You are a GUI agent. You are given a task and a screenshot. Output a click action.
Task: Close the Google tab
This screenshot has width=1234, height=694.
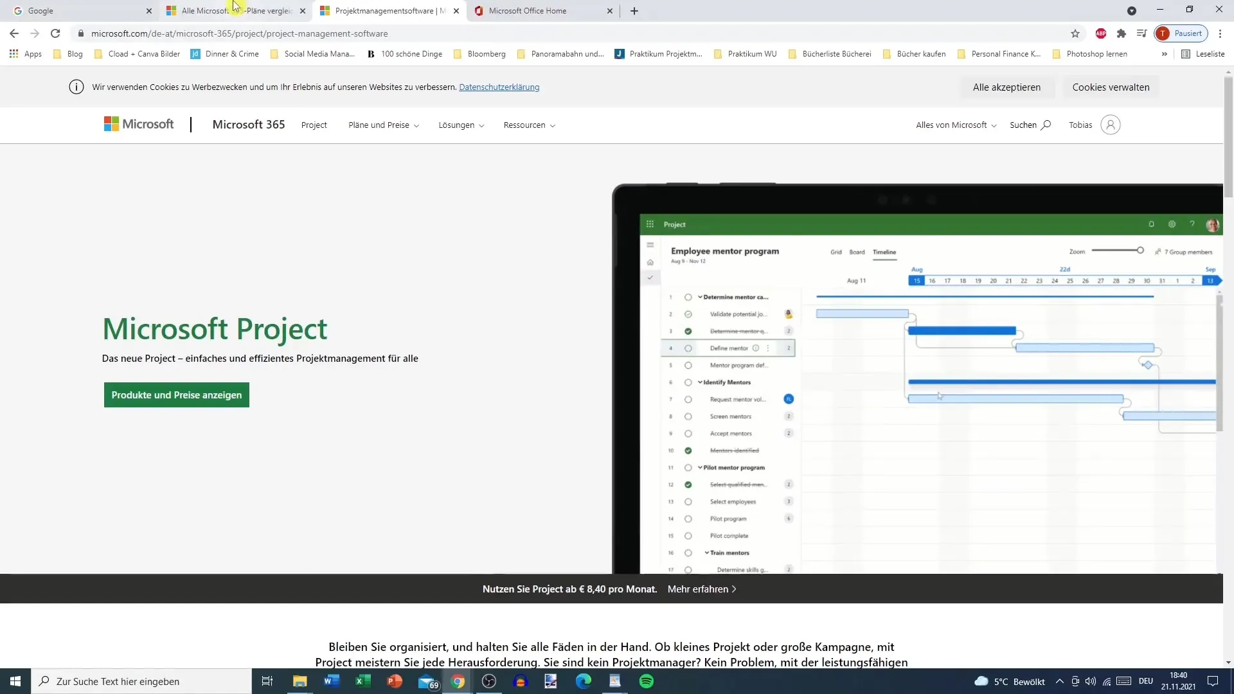[149, 11]
